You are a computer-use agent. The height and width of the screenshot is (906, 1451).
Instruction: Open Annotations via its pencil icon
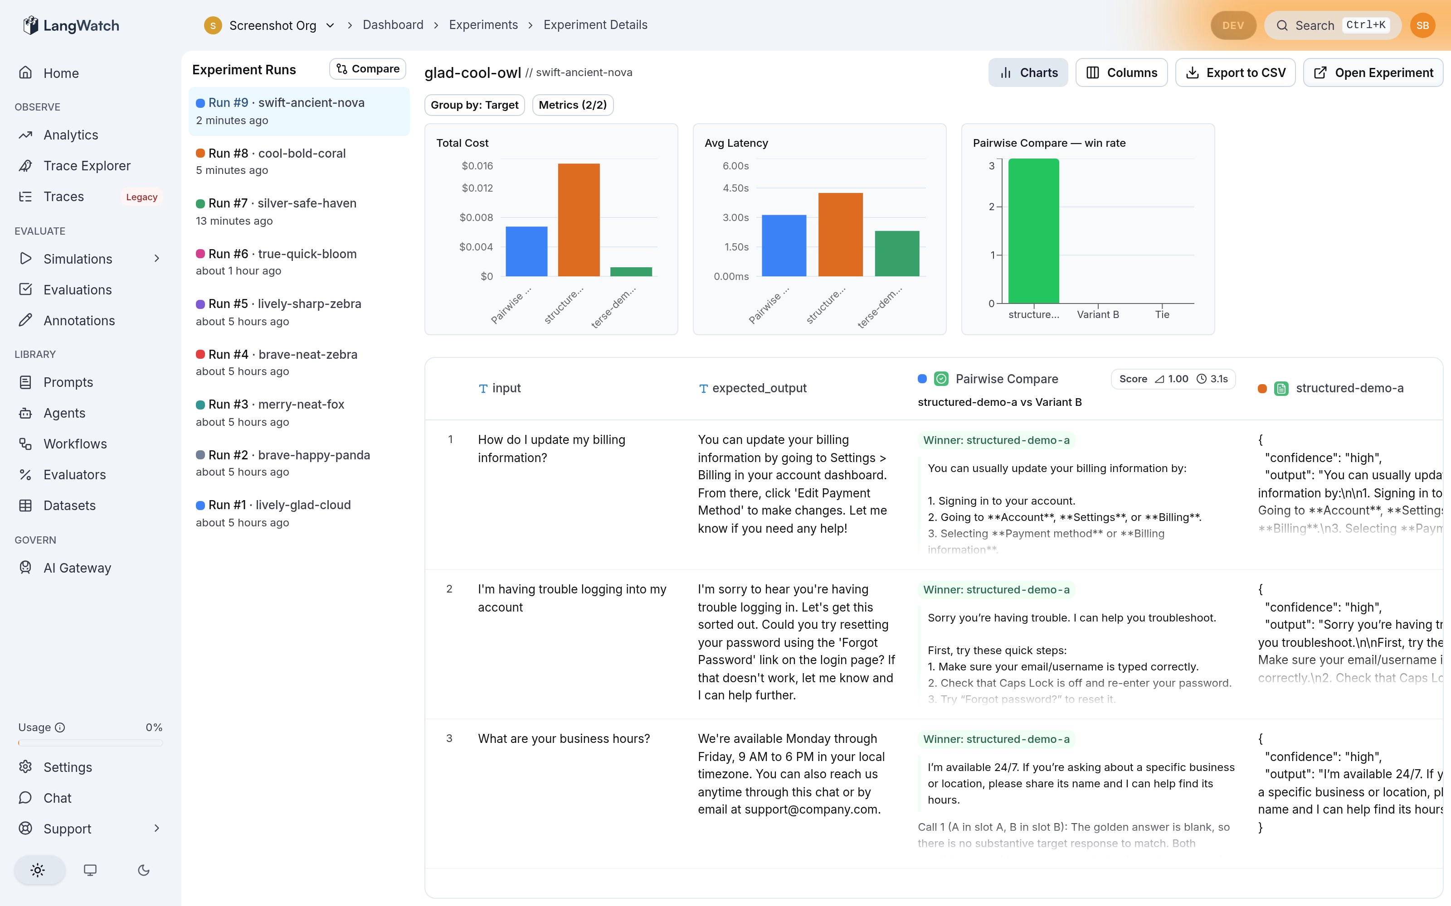(x=25, y=321)
